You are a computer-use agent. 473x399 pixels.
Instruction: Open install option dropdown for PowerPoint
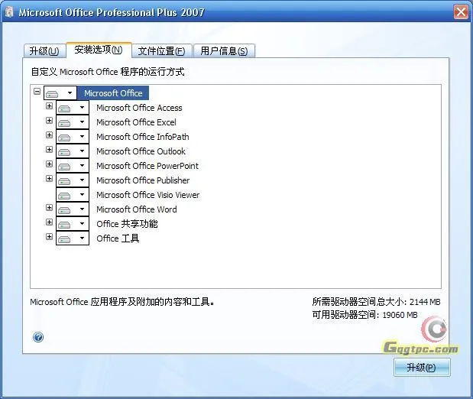73,165
